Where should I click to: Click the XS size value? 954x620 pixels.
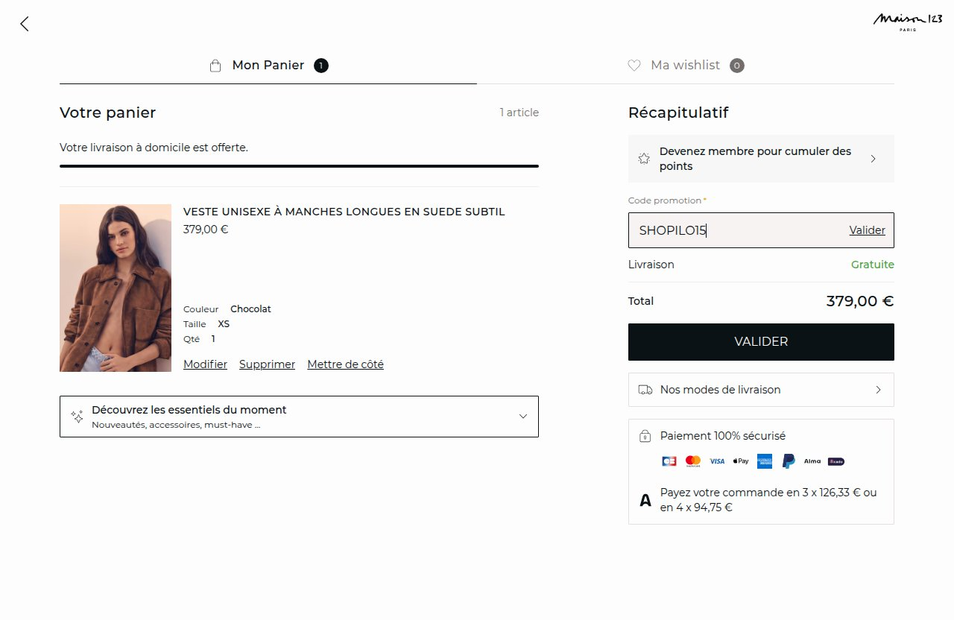click(224, 324)
